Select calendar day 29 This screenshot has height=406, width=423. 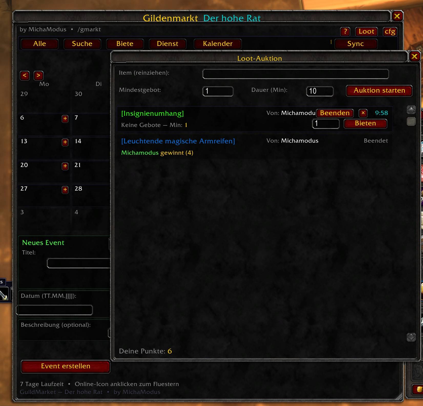click(x=44, y=101)
